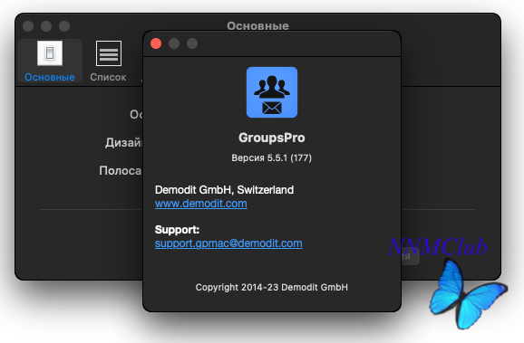
Task: Switch to the Список preferences tab
Action: point(108,61)
